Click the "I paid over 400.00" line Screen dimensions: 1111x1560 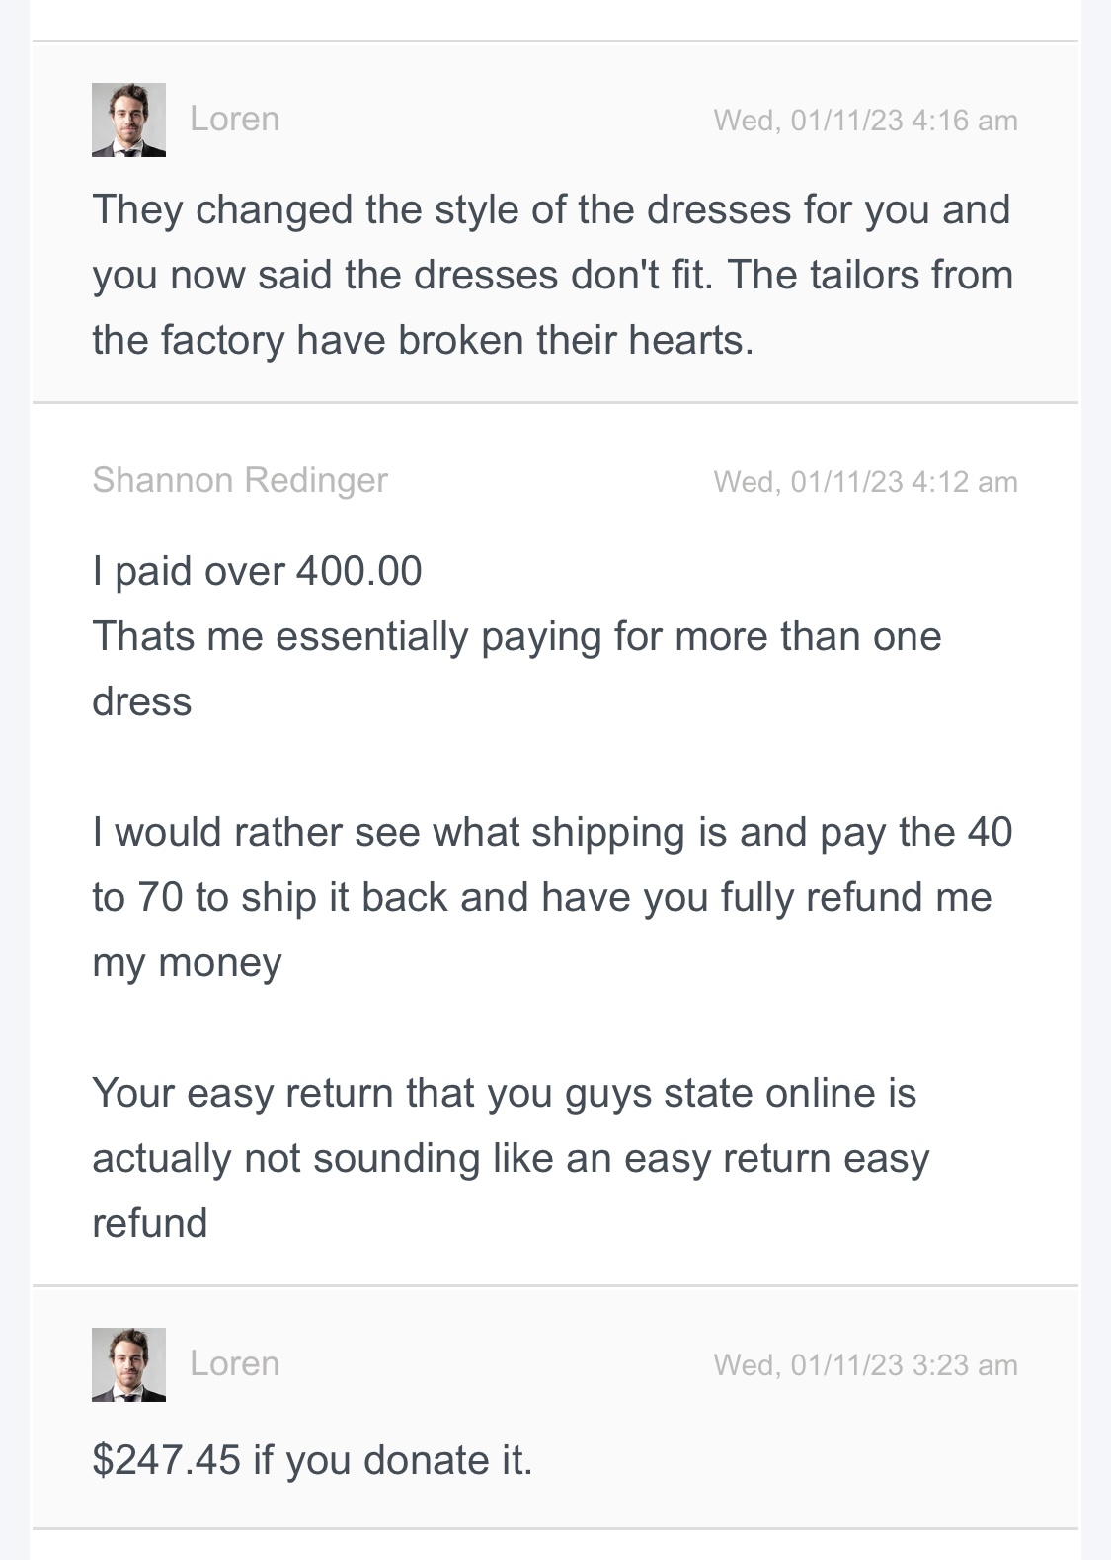point(257,571)
